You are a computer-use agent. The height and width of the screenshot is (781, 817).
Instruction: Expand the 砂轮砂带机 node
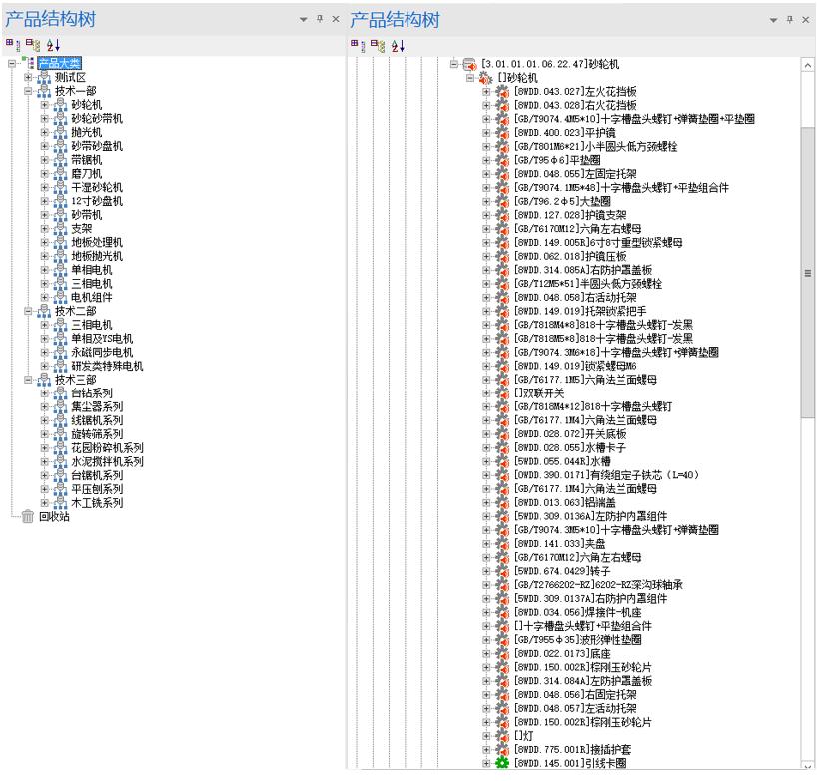click(x=44, y=118)
